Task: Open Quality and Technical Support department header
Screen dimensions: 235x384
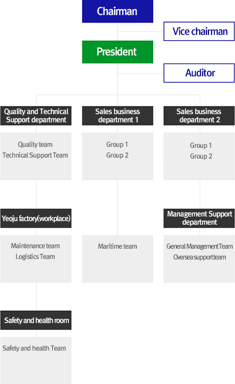Action: tap(36, 116)
